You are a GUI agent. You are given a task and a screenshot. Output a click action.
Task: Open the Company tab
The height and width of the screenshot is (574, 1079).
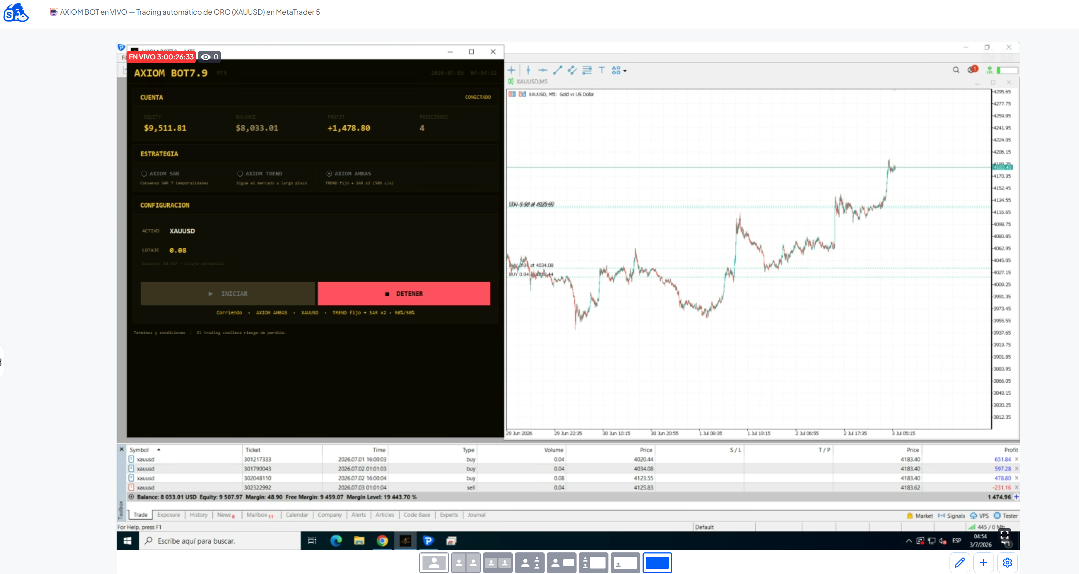click(x=330, y=515)
